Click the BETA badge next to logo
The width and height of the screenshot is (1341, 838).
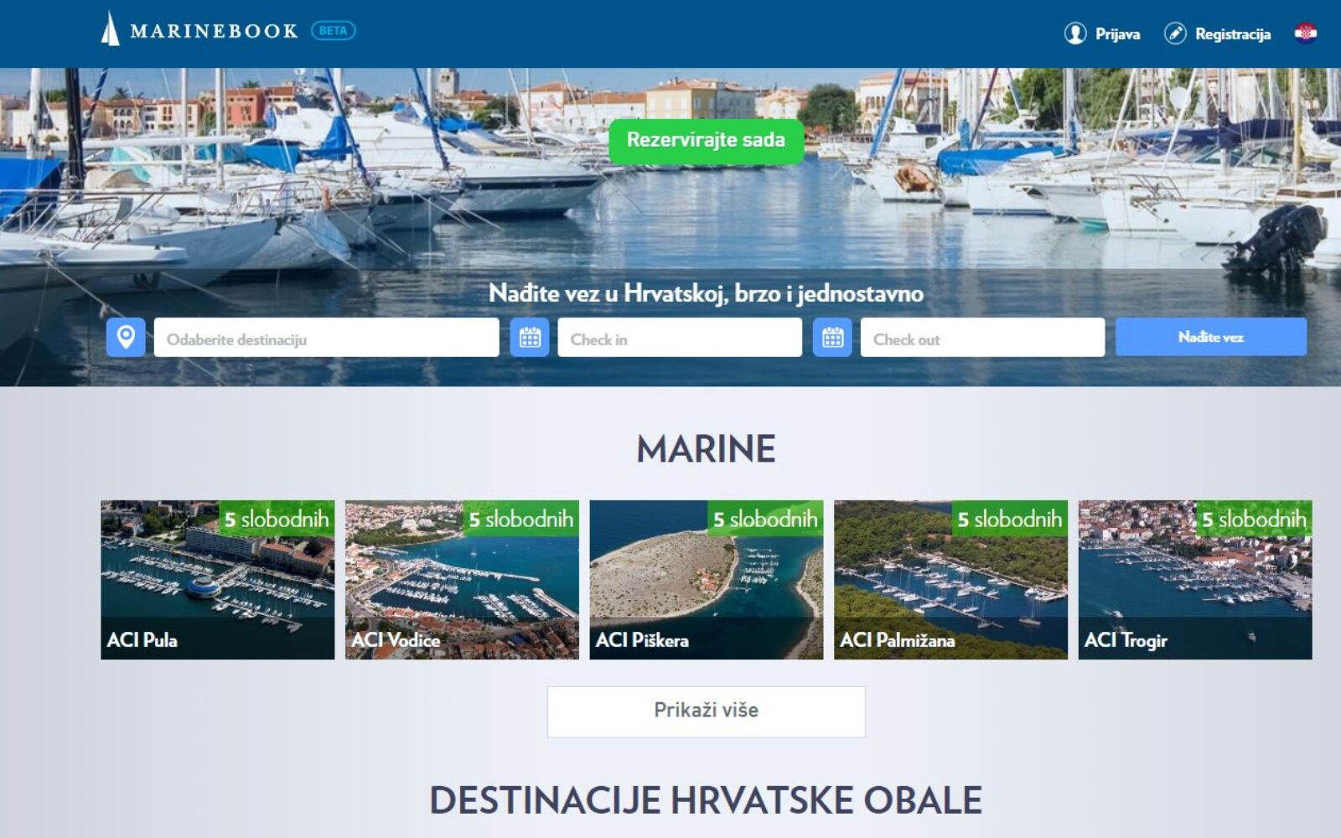(333, 31)
